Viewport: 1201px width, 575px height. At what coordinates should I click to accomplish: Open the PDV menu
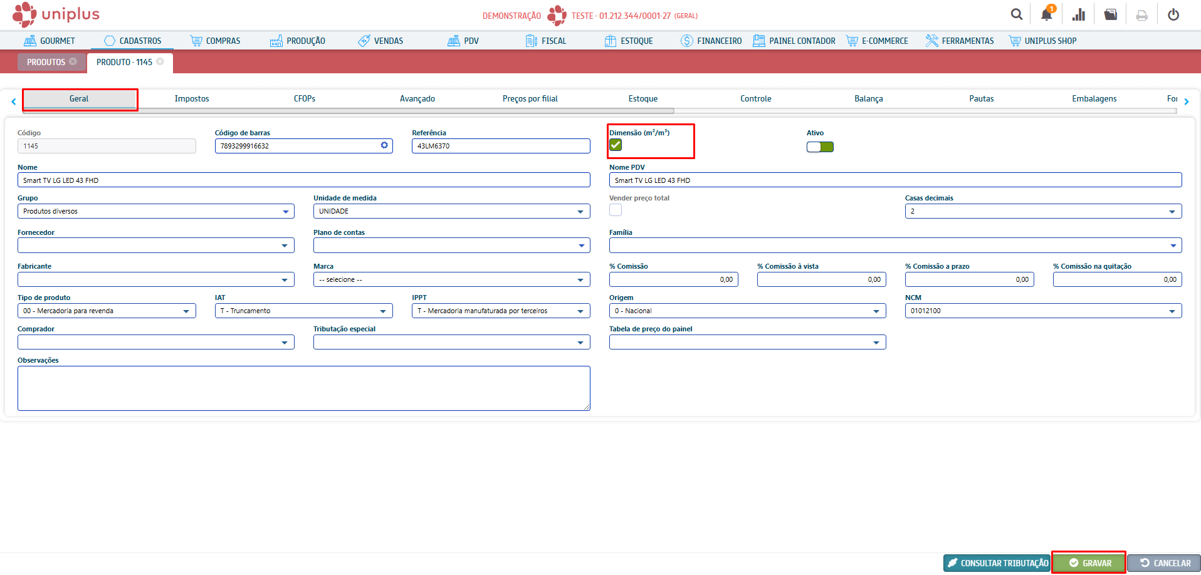click(x=463, y=41)
